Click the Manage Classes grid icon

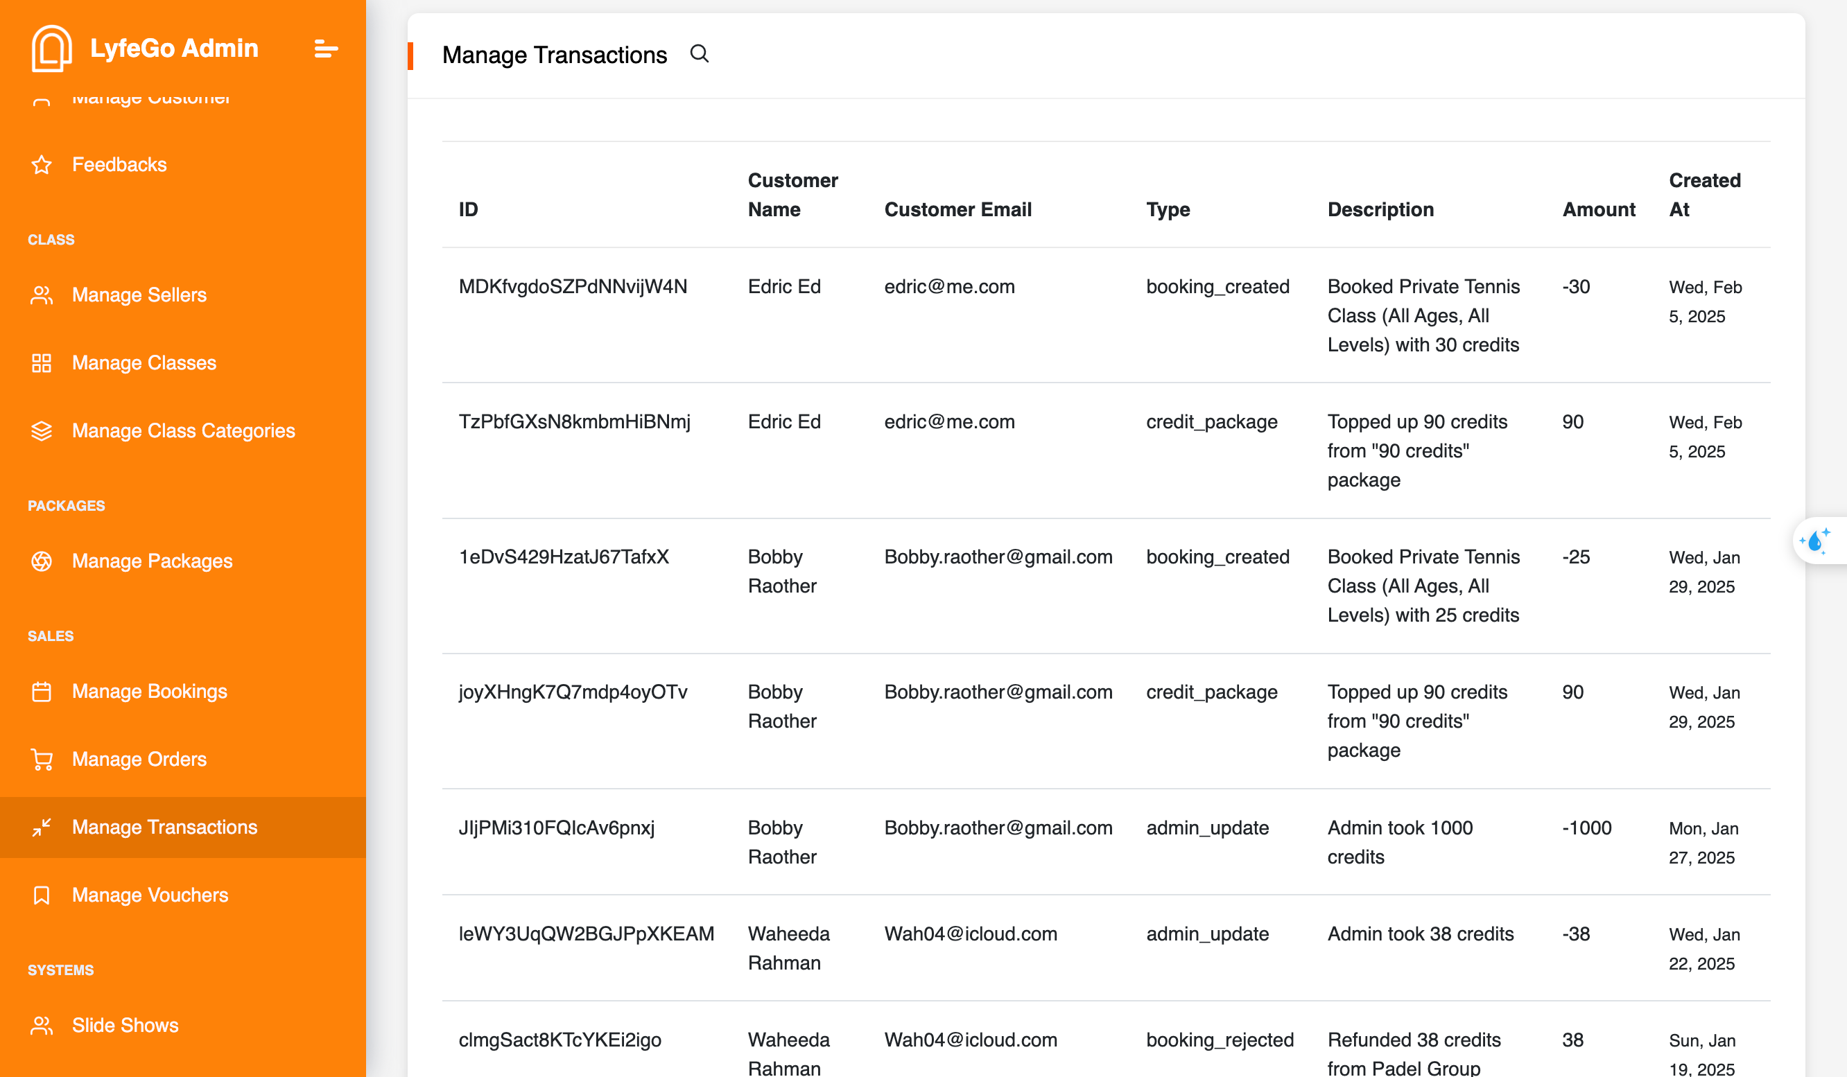coord(42,363)
